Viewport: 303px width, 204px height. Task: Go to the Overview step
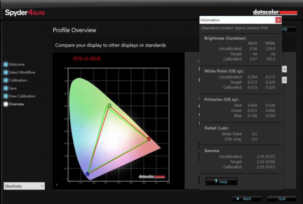[x=17, y=104]
